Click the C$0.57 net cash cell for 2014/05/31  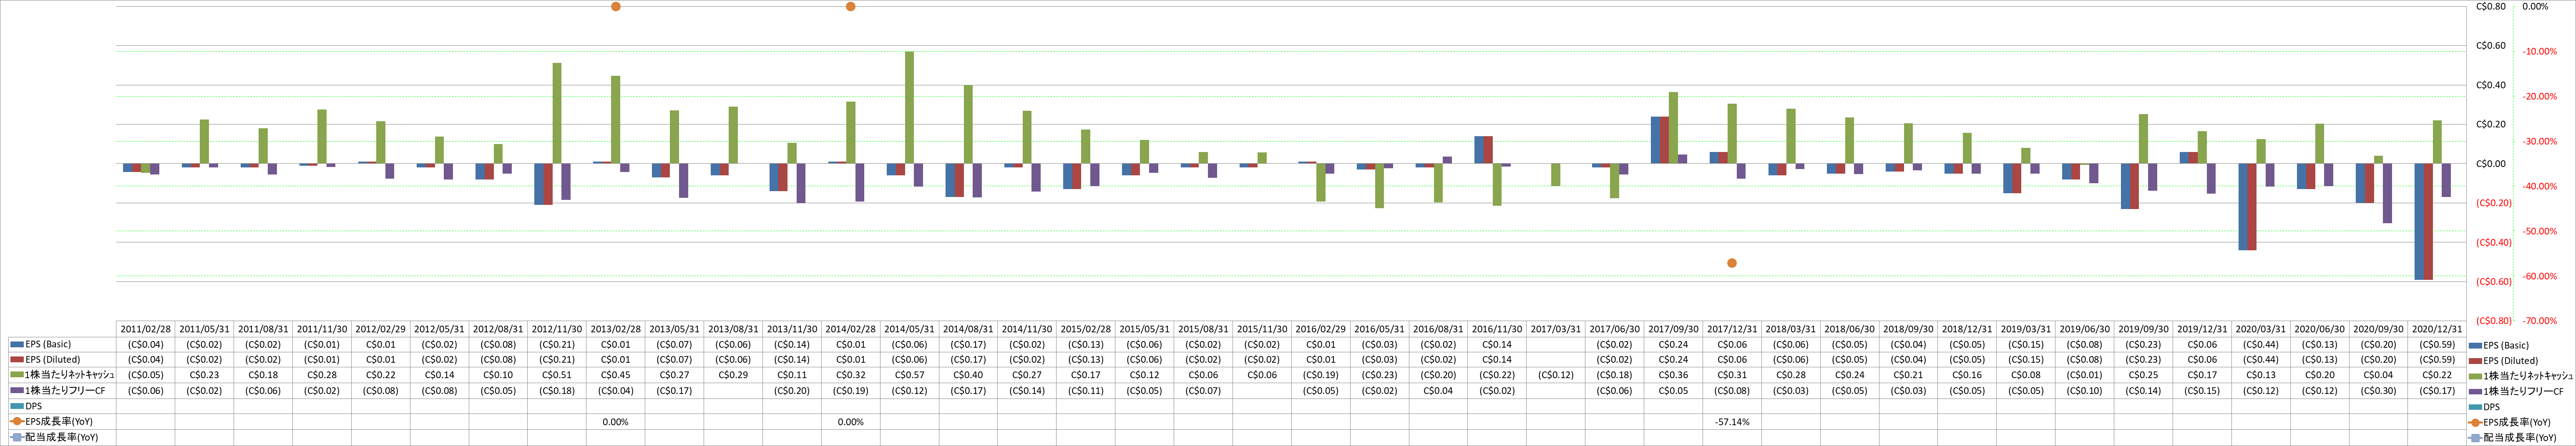click(x=909, y=375)
